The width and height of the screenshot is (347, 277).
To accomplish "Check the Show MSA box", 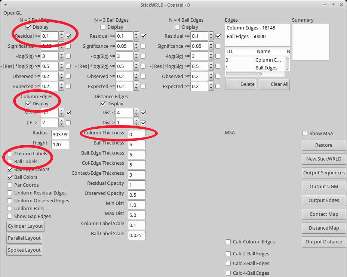I will point(305,133).
